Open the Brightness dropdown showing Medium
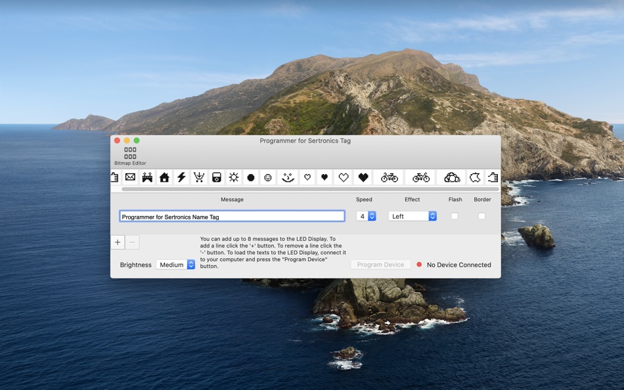The height and width of the screenshot is (390, 624). tap(175, 265)
